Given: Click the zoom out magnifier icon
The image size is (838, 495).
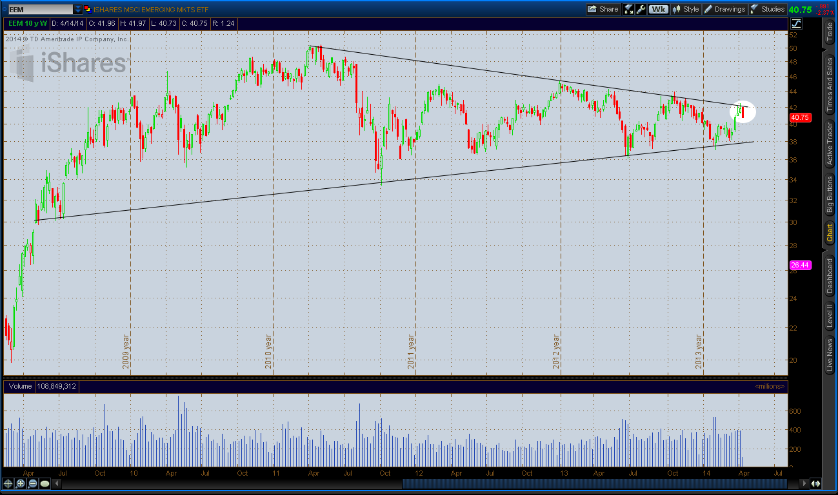Looking at the screenshot, I should pos(33,483).
